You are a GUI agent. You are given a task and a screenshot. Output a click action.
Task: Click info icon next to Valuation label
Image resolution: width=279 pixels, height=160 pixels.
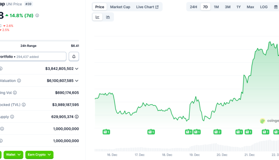click(x=19, y=80)
